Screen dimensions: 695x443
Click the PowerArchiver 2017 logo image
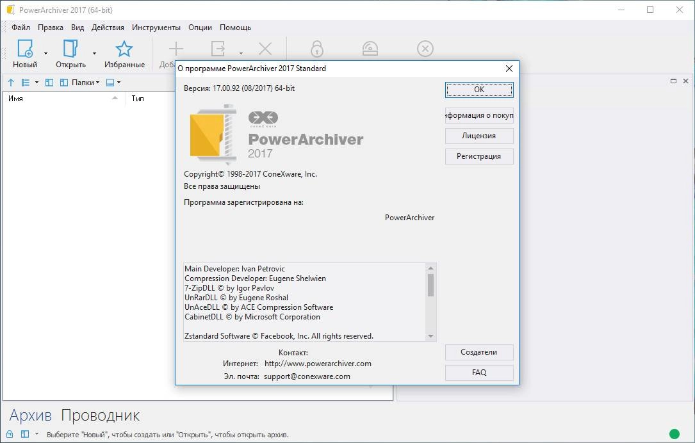tap(277, 134)
